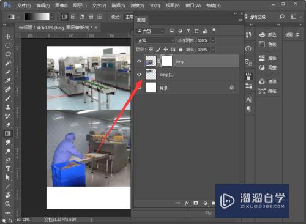Toggle lock position icon
This screenshot has width=306, height=224.
pos(166,50)
